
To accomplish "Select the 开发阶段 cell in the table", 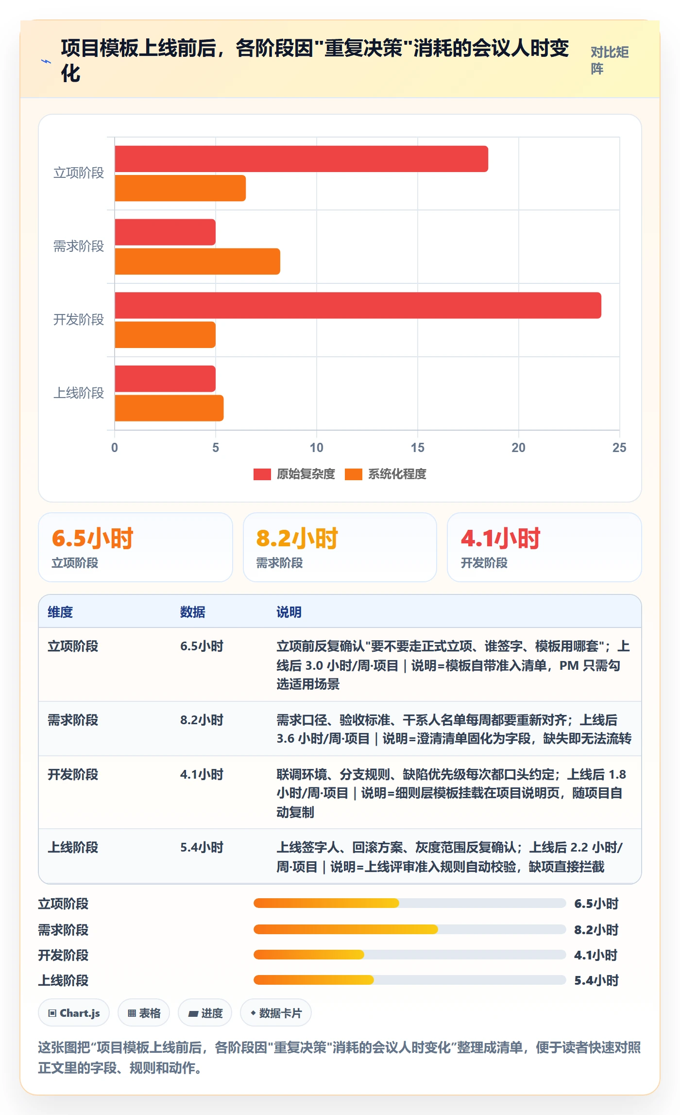I will (x=73, y=775).
